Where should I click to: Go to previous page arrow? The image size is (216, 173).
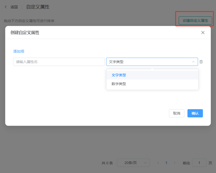coord(158,163)
